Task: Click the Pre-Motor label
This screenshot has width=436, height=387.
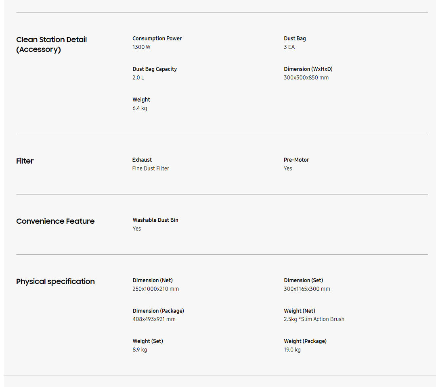Action: [296, 160]
